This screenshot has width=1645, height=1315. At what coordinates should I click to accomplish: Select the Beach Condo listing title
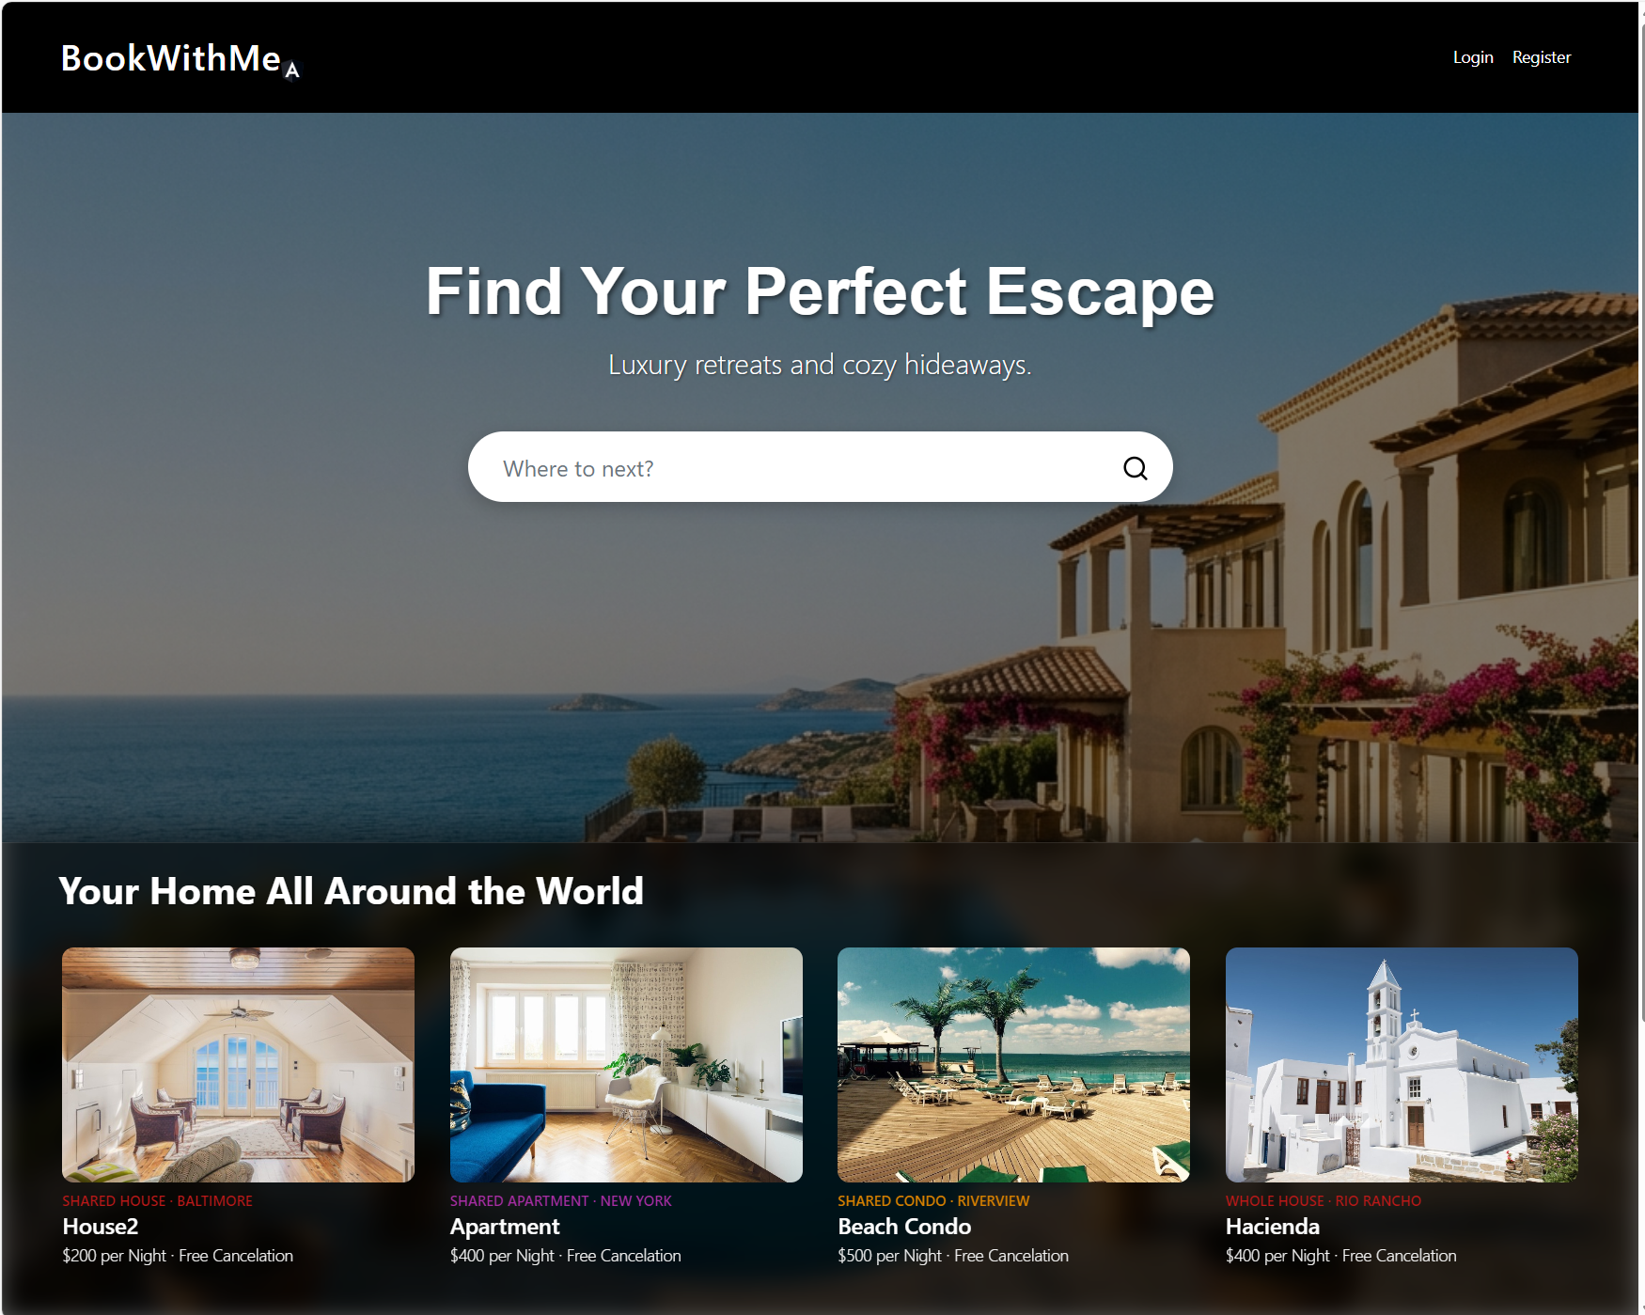pyautogui.click(x=904, y=1227)
